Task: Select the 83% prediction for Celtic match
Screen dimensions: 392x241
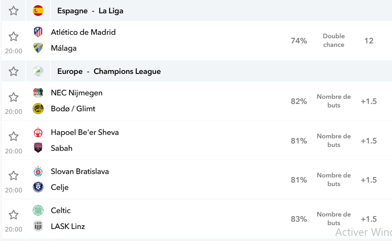Action: tap(299, 219)
